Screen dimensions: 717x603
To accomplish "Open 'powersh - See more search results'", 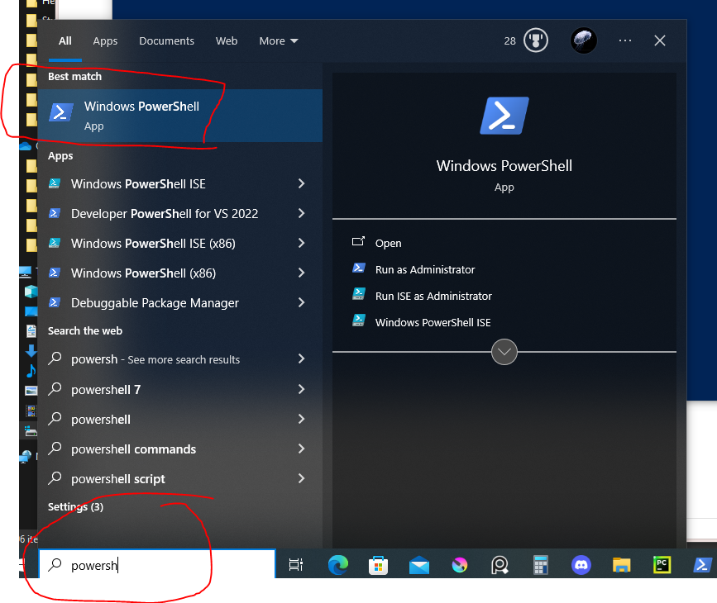I will coord(180,359).
